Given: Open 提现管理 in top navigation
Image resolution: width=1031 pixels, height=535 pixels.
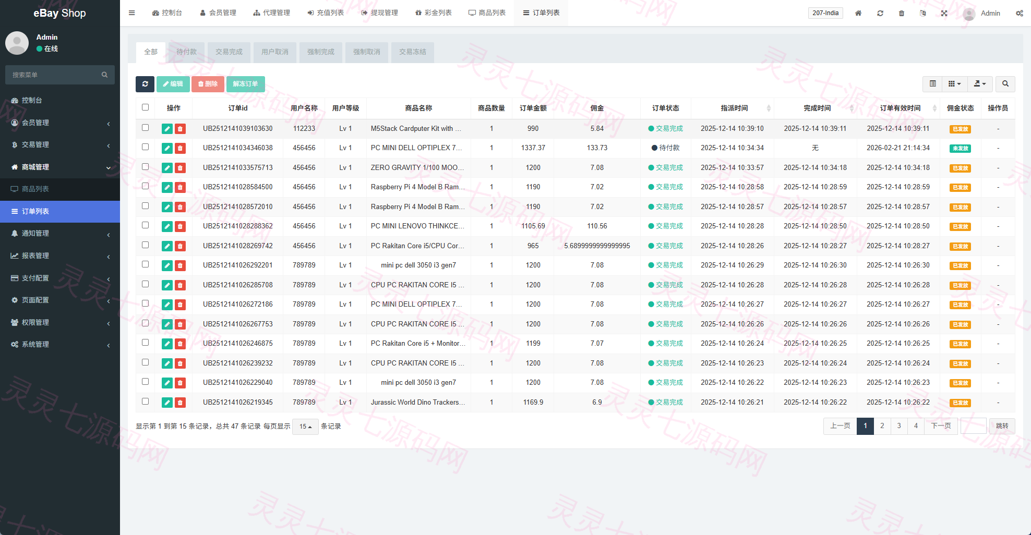Looking at the screenshot, I should pyautogui.click(x=380, y=13).
